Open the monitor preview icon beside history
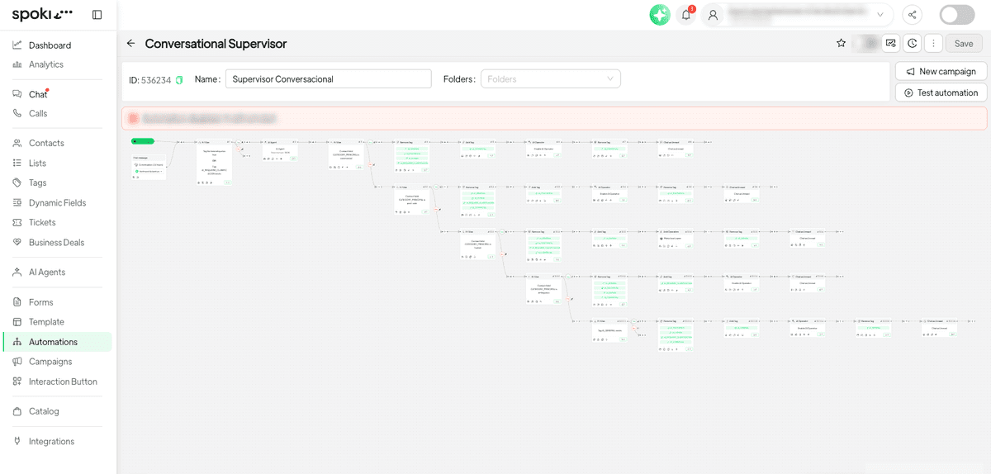The height and width of the screenshot is (474, 991). pyautogui.click(x=891, y=43)
